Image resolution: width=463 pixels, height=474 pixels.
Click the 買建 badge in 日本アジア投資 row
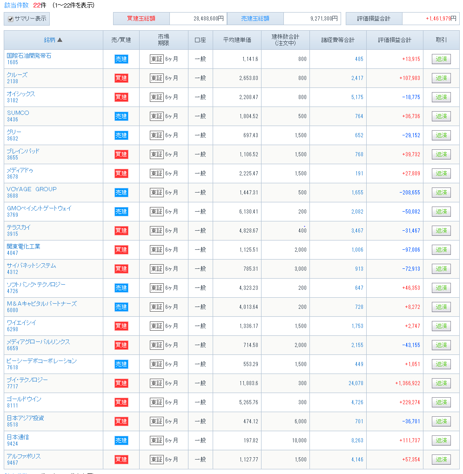(x=121, y=421)
